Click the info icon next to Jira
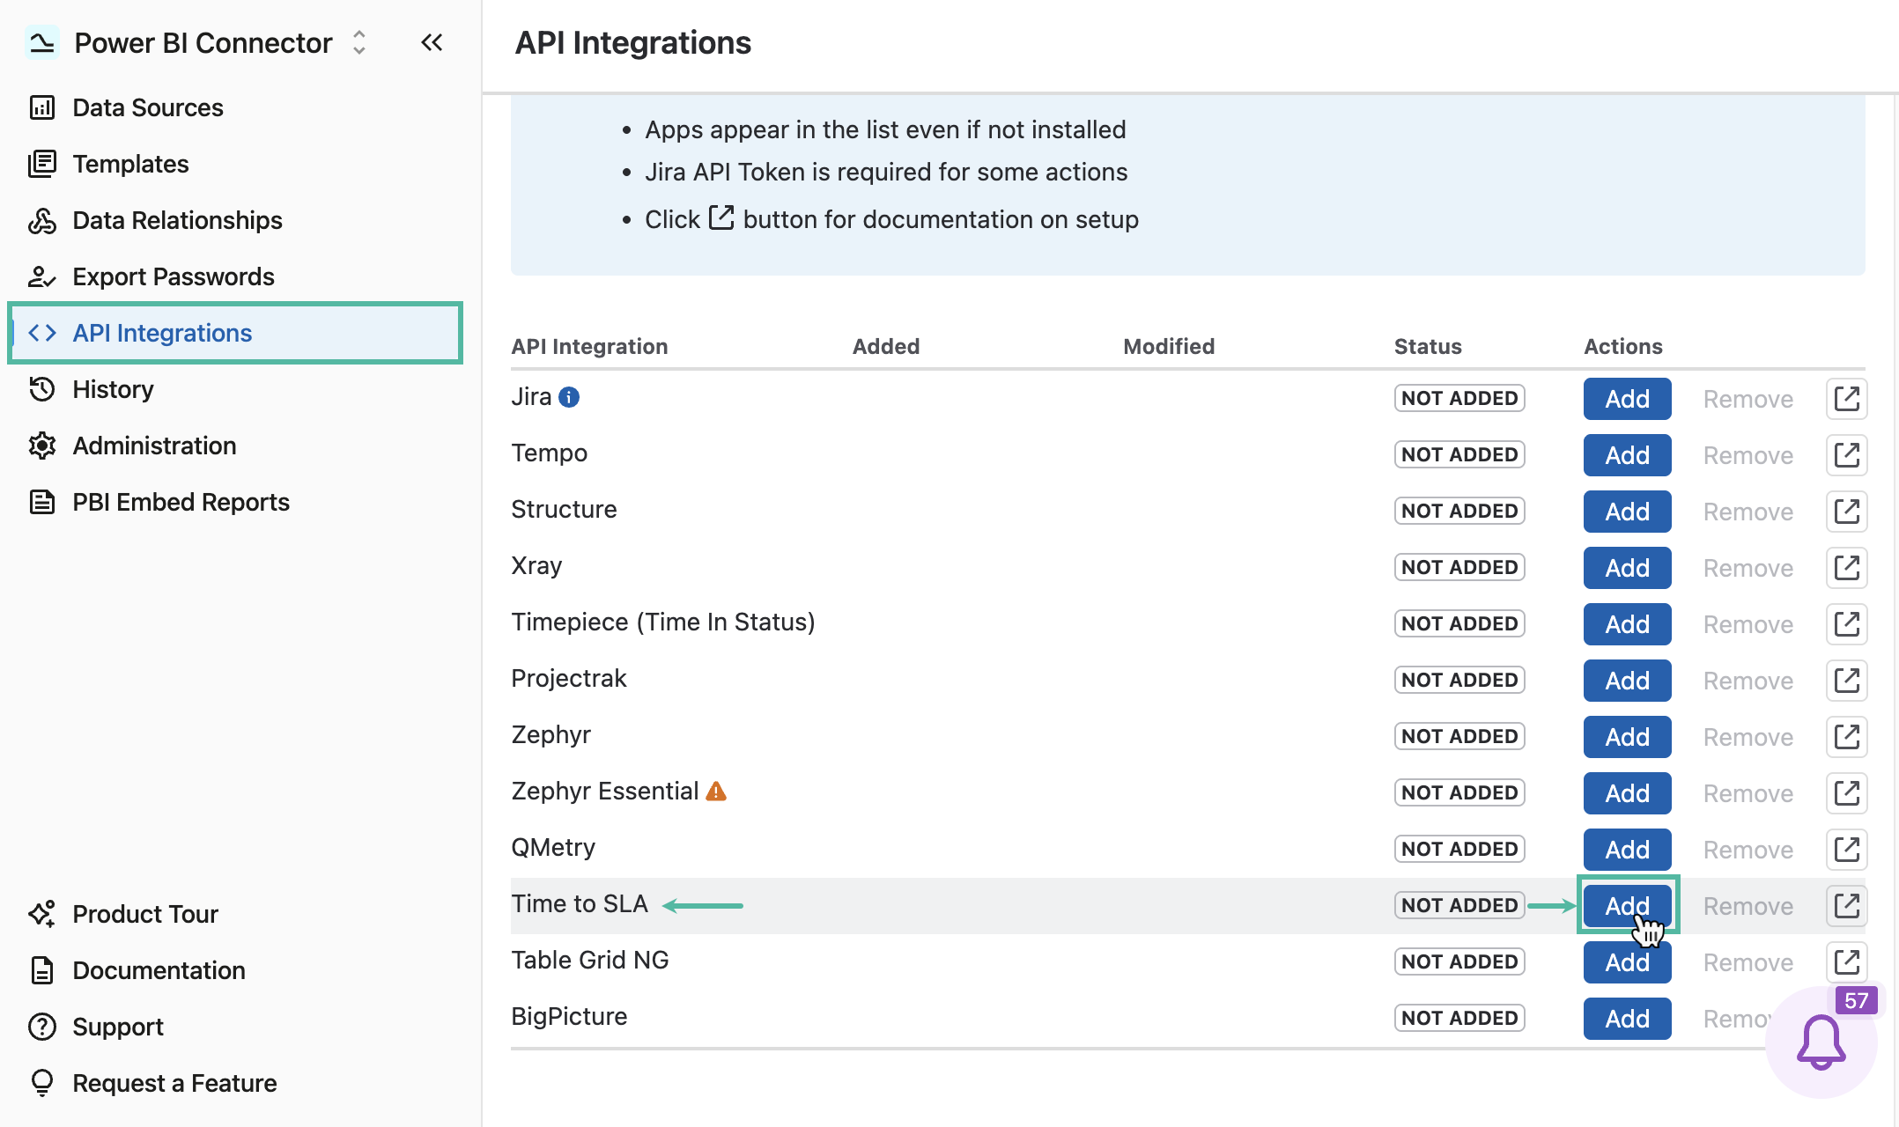1899x1127 pixels. point(570,397)
